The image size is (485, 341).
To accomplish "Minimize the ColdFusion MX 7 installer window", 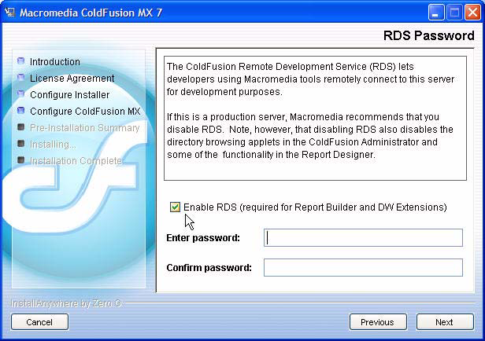I will 436,13.
